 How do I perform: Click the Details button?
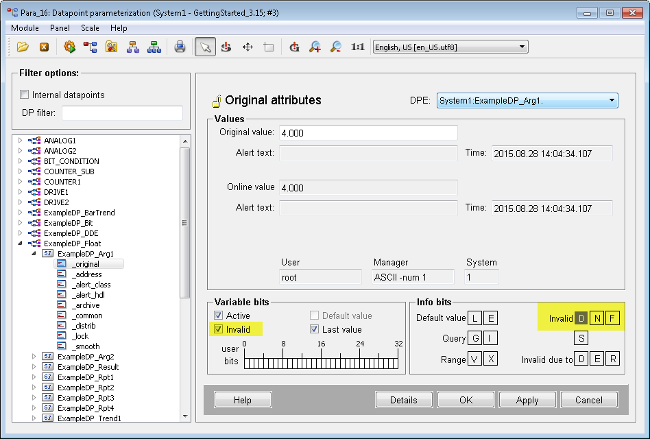click(403, 400)
